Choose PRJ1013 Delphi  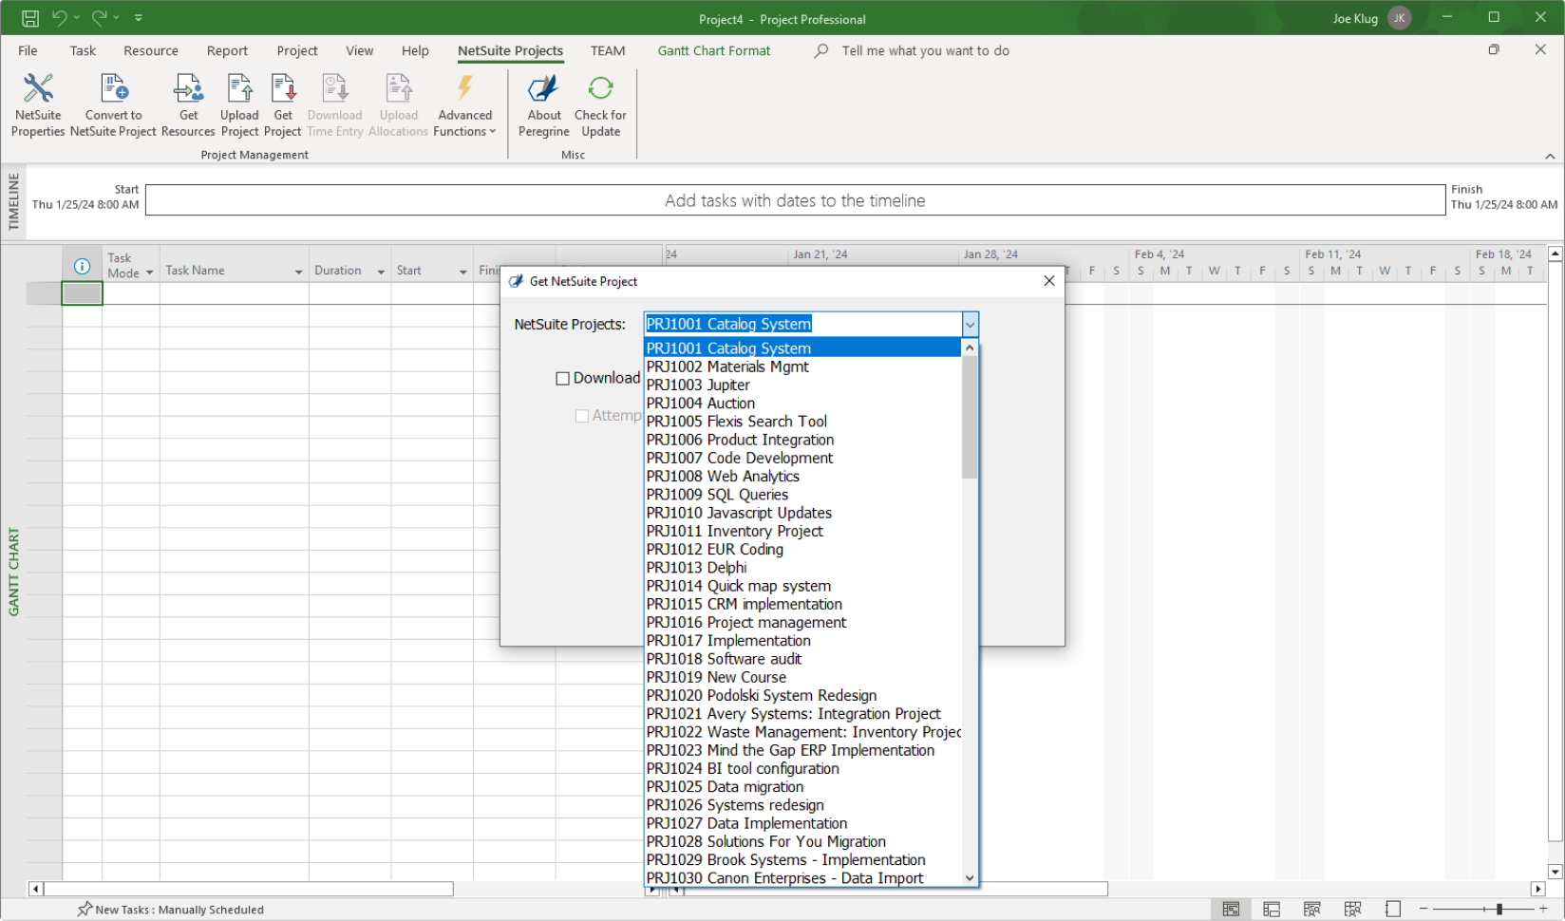tap(802, 568)
